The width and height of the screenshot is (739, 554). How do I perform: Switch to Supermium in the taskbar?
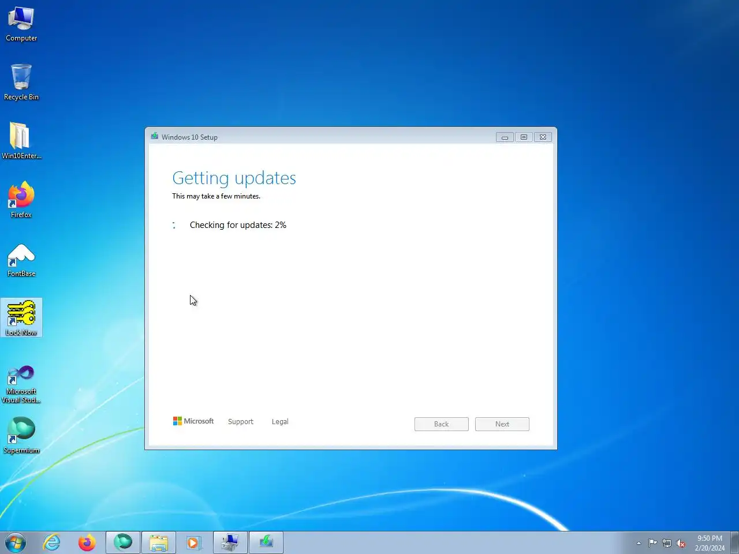[123, 543]
